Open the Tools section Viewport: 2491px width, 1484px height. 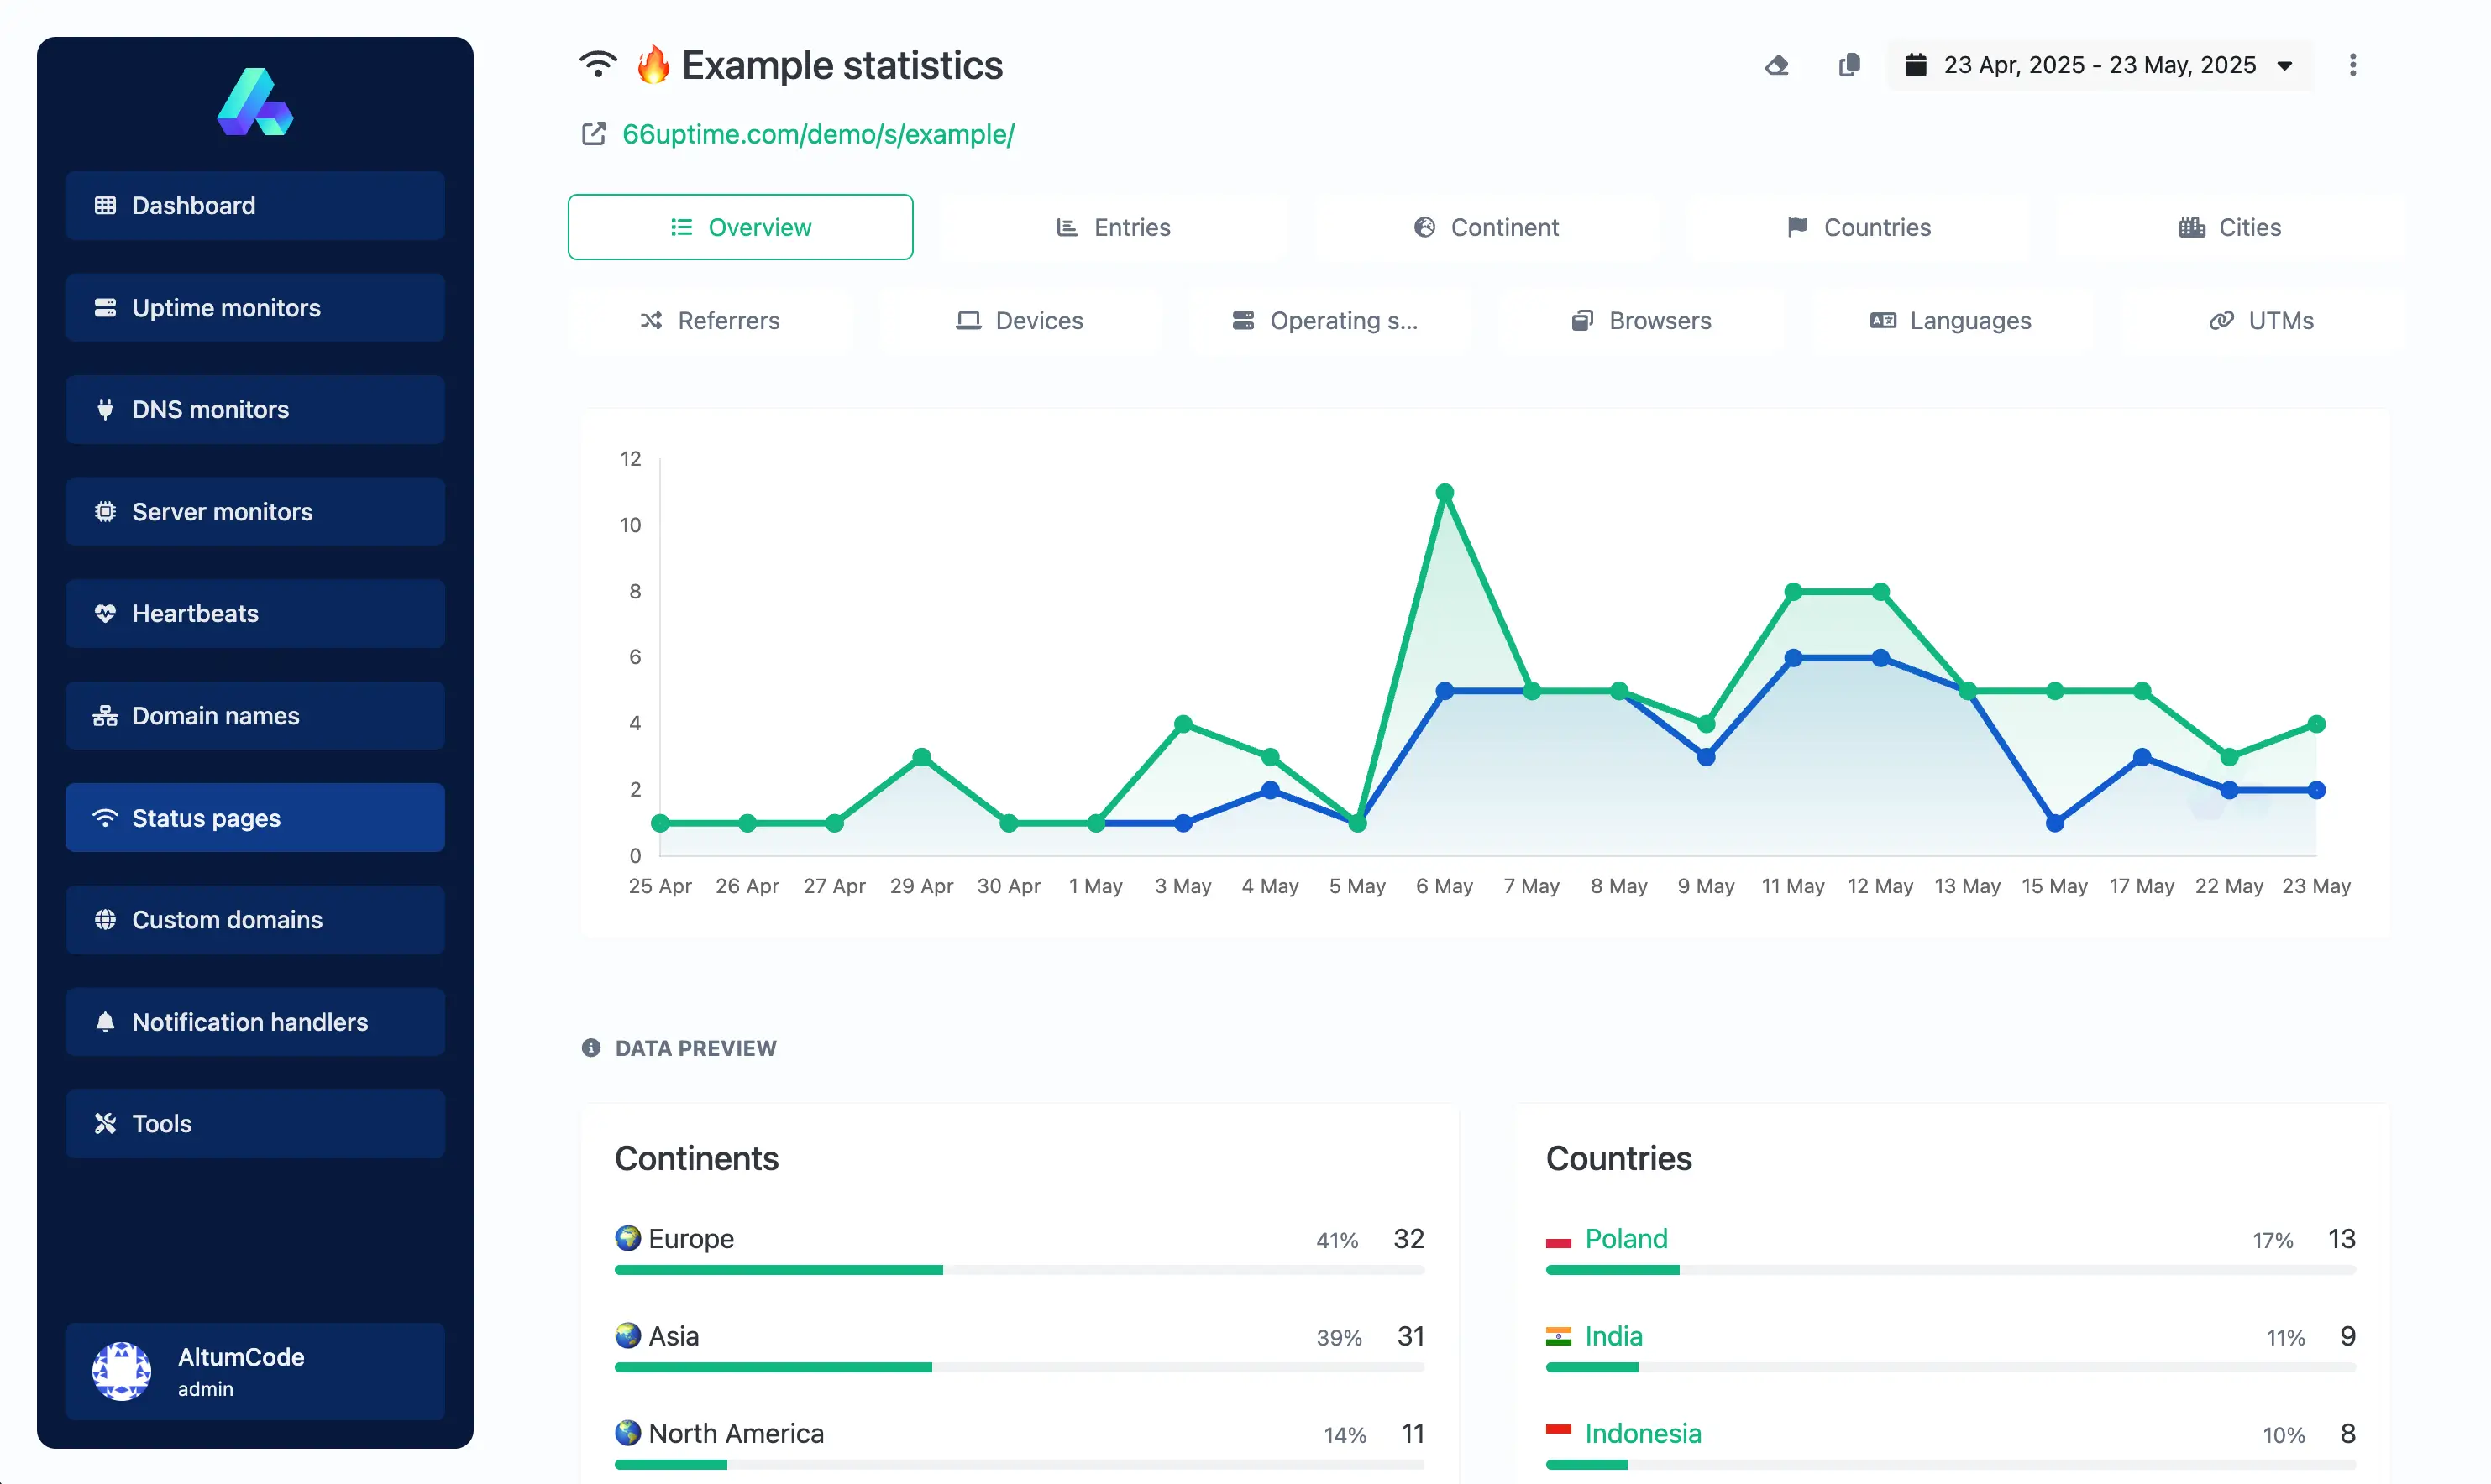coord(255,1123)
